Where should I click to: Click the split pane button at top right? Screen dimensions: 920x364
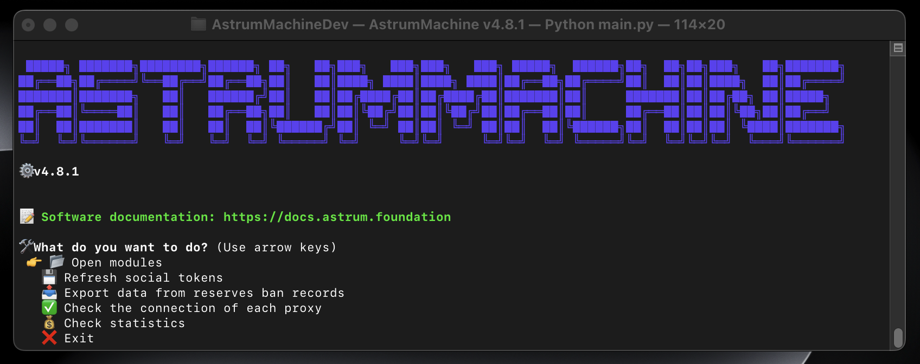[x=898, y=48]
